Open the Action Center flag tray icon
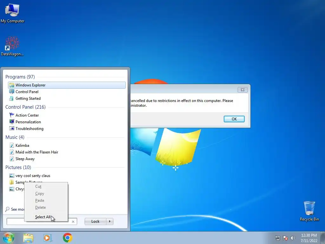Image resolution: width=325 pixels, height=244 pixels. tap(285, 238)
